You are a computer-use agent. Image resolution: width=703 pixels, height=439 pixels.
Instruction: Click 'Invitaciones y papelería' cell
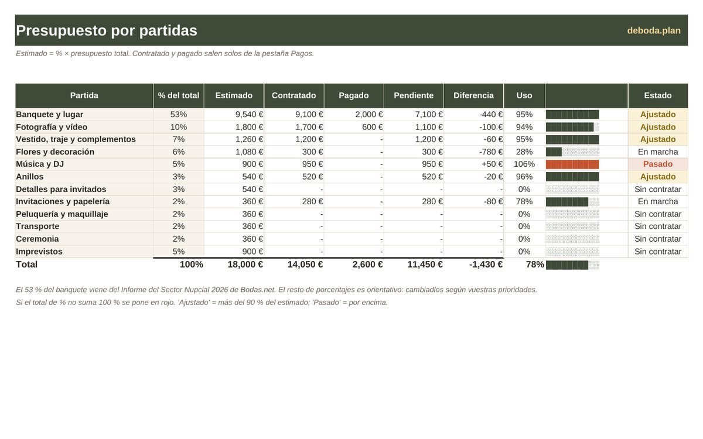click(x=84, y=201)
